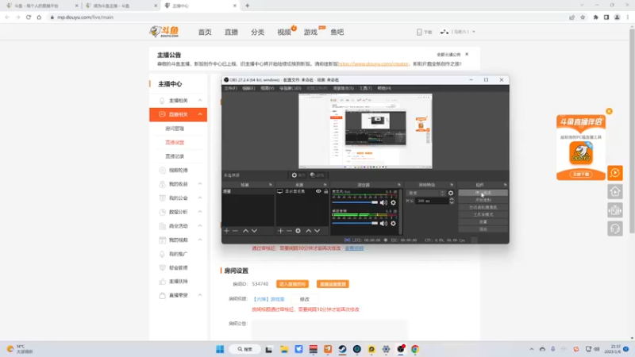Expand the 数据分析 sidebar section
This screenshot has height=357, width=635.
click(x=200, y=212)
